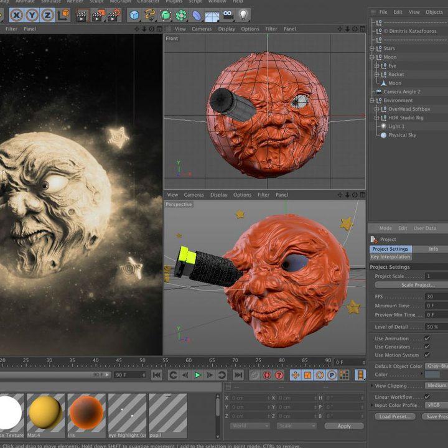Screen dimensions: 448x448
Task: Expand OverHead Softbox object
Action: (376, 109)
